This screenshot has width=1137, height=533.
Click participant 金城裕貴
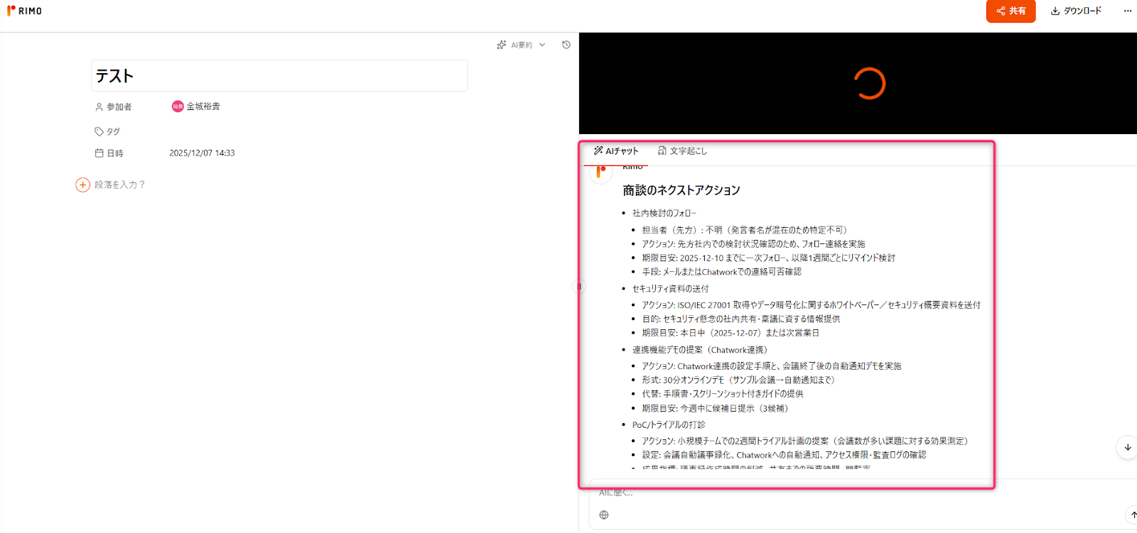[x=196, y=106]
